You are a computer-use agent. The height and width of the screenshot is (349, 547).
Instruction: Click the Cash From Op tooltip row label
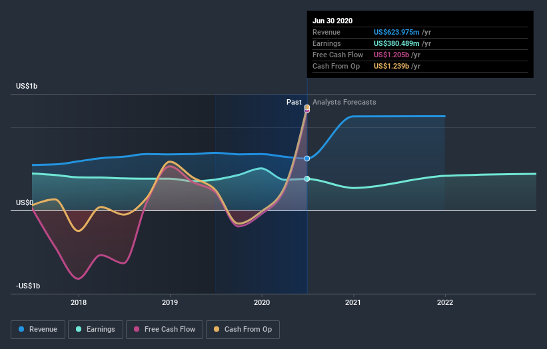[x=336, y=66]
